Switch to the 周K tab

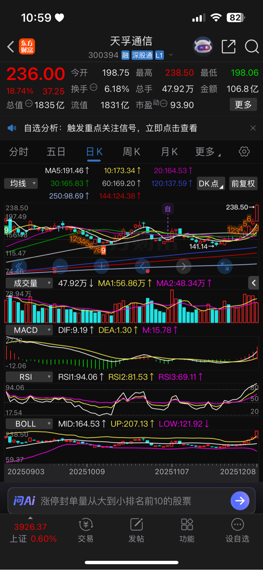131,151
